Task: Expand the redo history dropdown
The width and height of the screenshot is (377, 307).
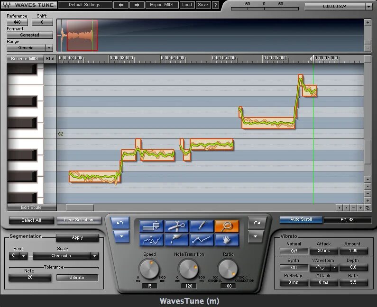Action: pos(255,236)
